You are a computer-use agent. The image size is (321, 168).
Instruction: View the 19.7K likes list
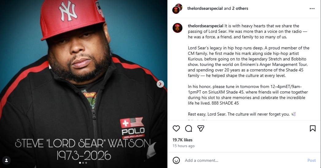coord(182,140)
